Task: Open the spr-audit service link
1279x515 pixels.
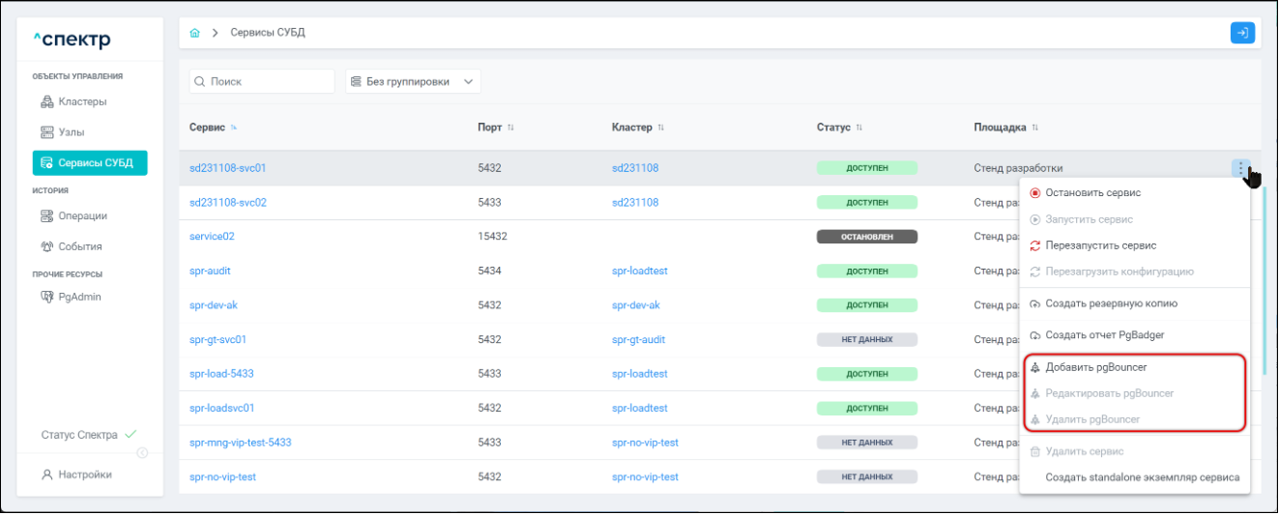Action: [210, 272]
